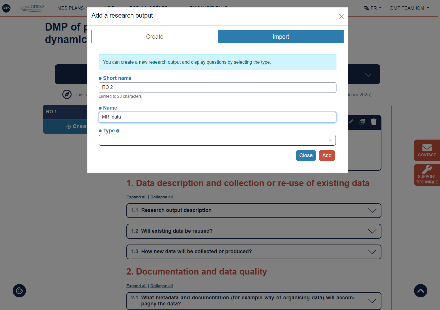Click the scroll-to-top arrow button
This screenshot has width=440, height=310.
(x=421, y=291)
